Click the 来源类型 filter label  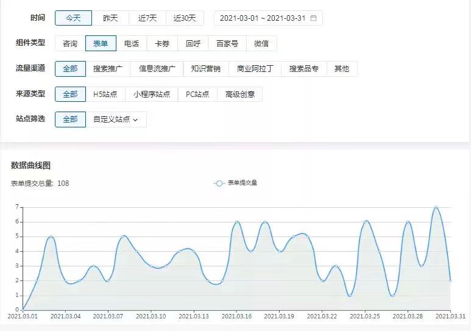pyautogui.click(x=30, y=93)
